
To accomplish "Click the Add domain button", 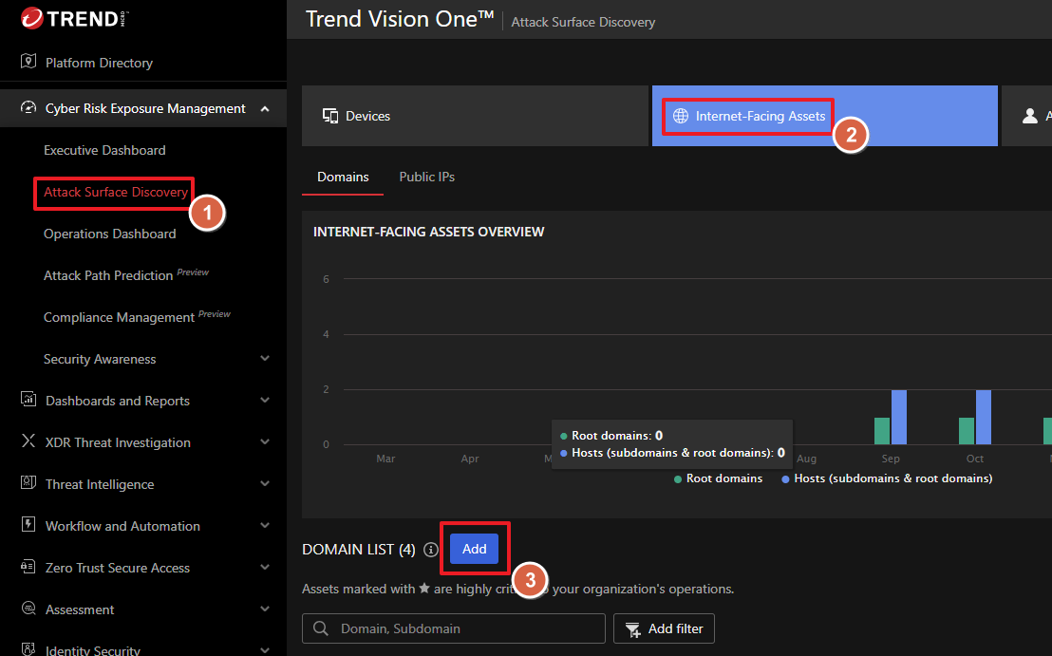I will click(x=474, y=549).
